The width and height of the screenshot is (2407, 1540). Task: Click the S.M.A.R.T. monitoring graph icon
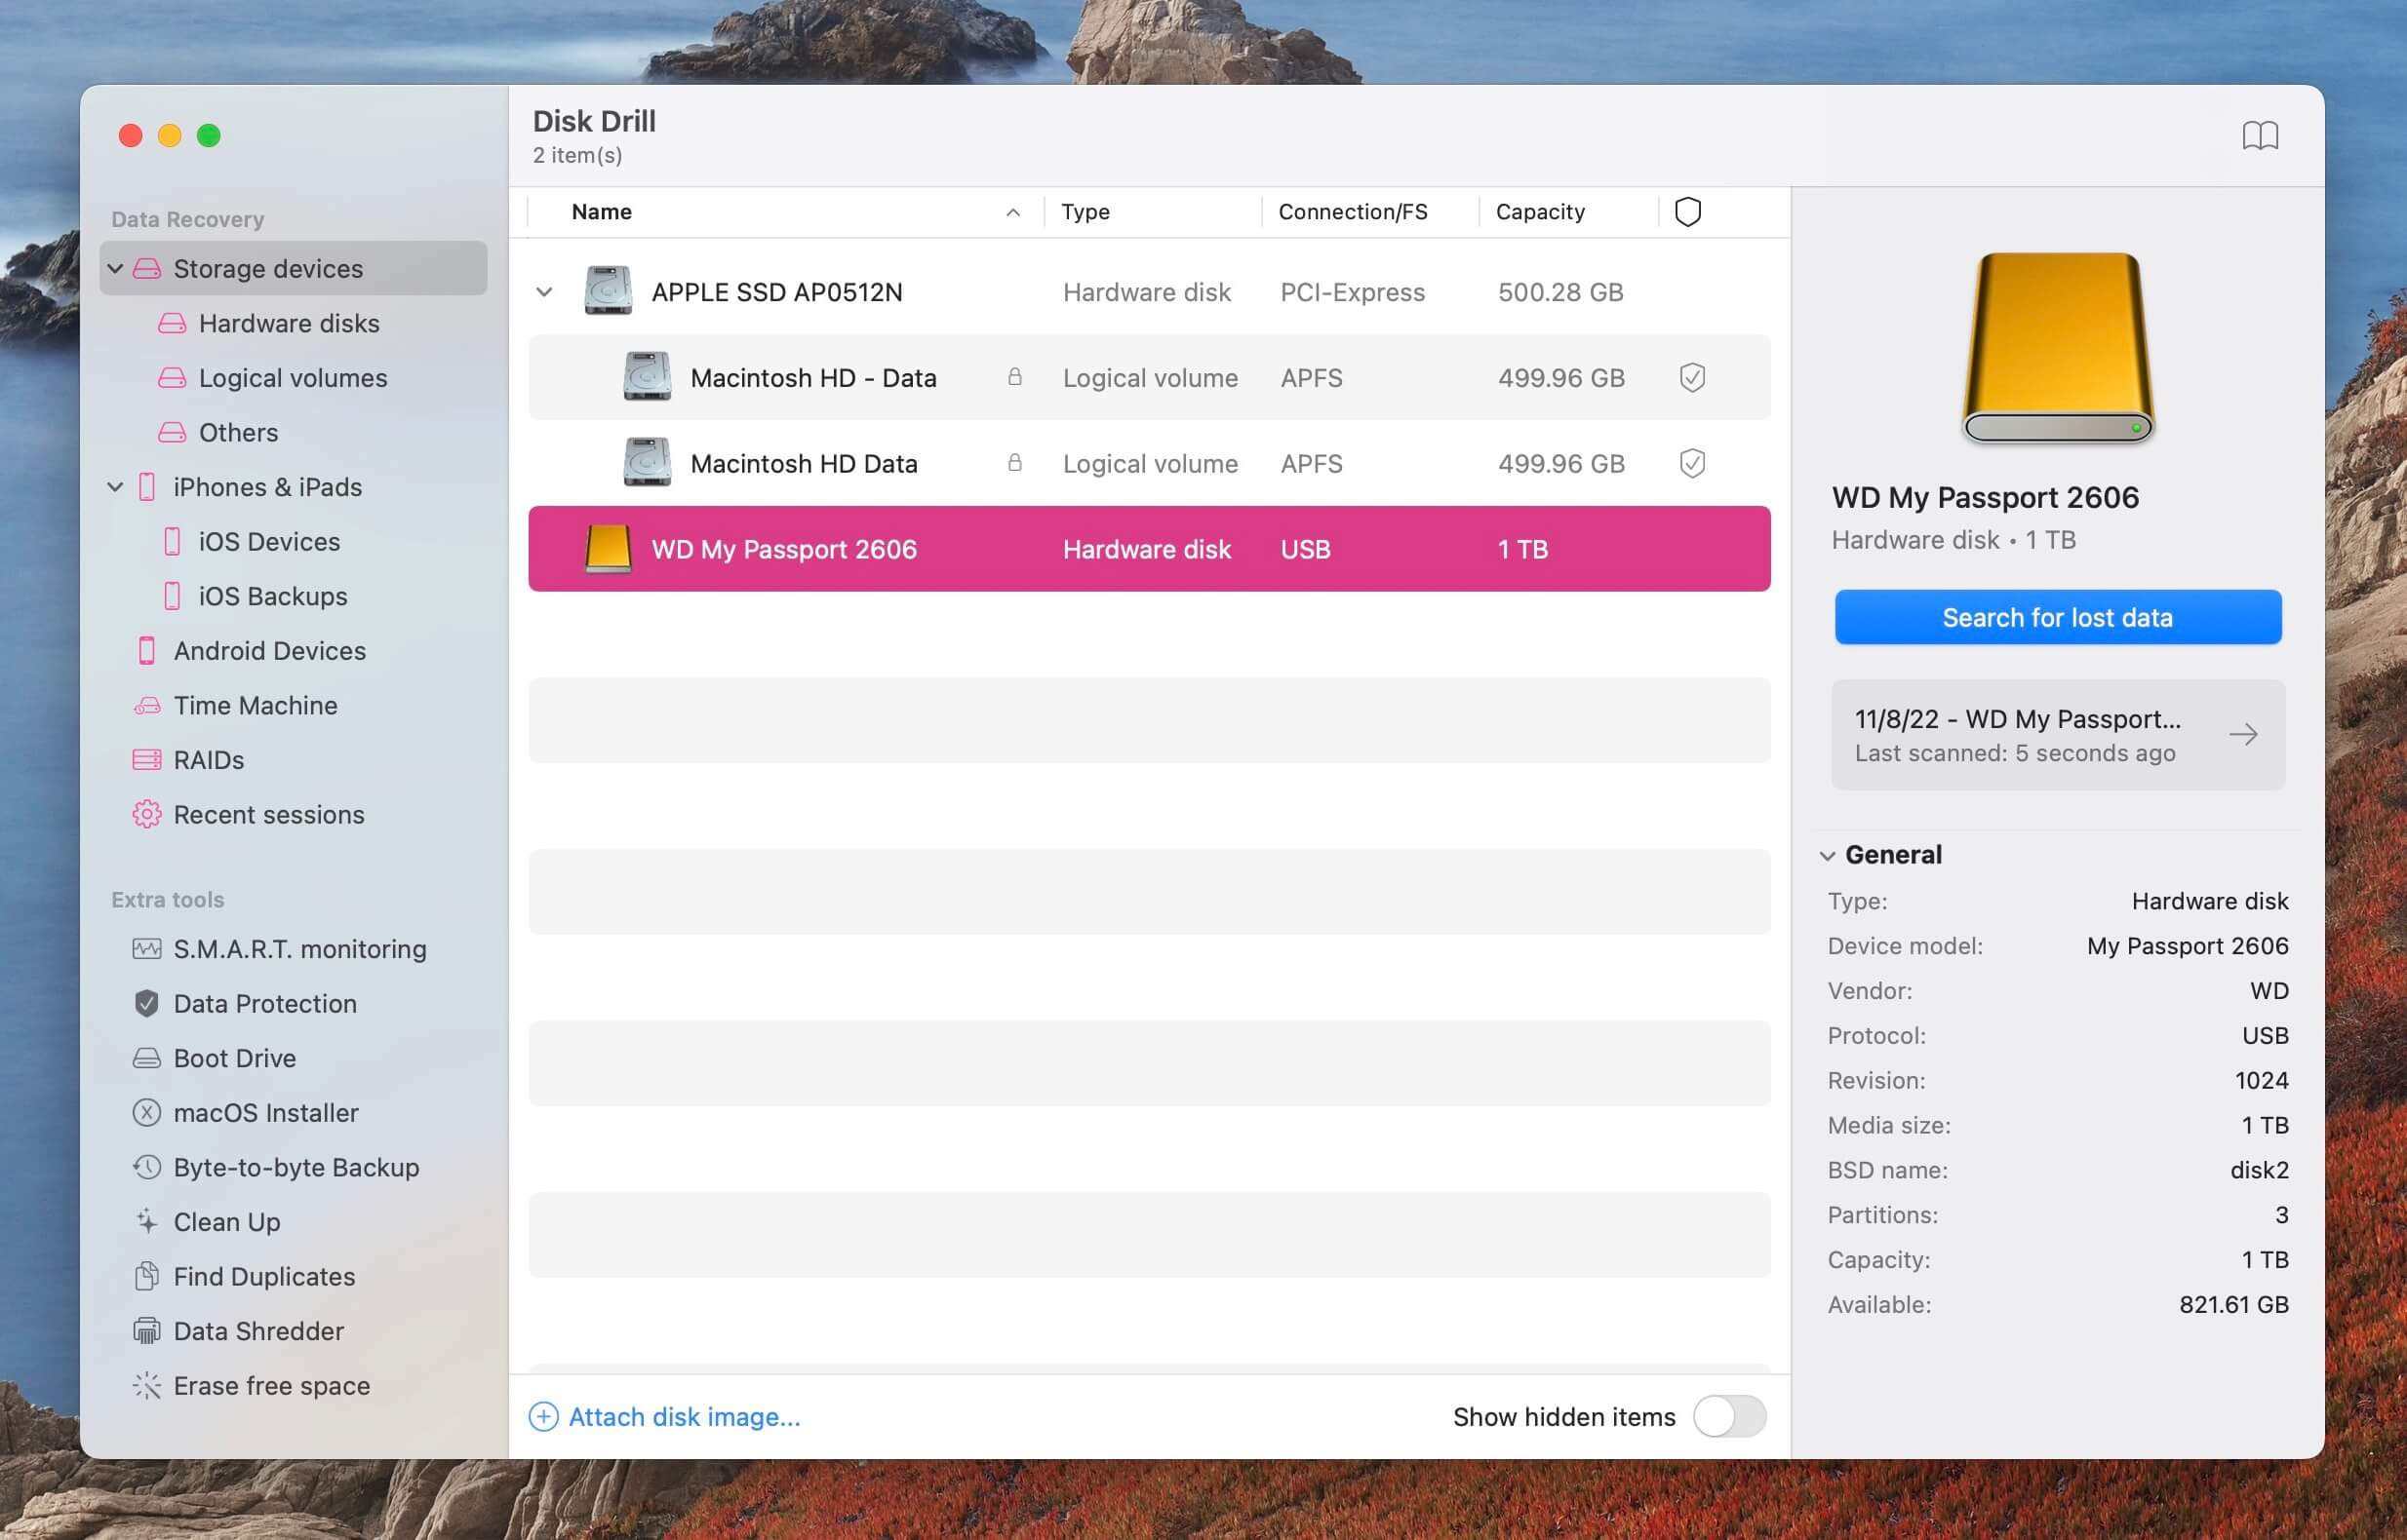click(147, 948)
